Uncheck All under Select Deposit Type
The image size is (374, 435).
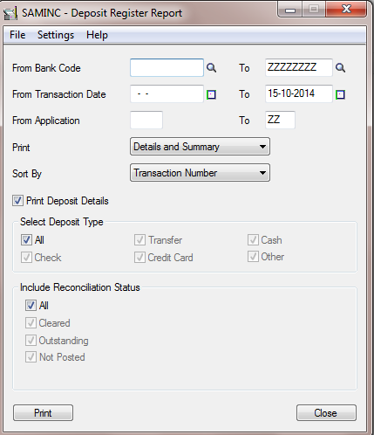pos(26,240)
